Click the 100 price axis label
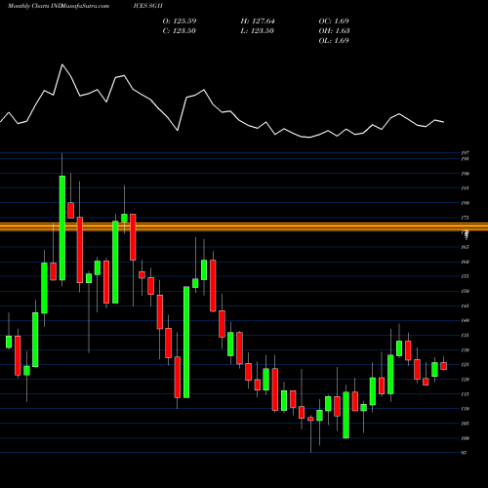The image size is (488, 488). click(466, 438)
